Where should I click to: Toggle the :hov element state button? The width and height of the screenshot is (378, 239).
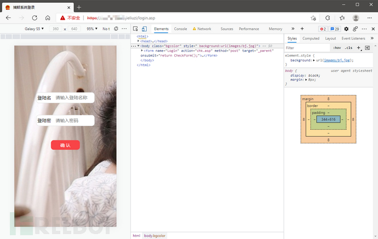tap(337, 48)
